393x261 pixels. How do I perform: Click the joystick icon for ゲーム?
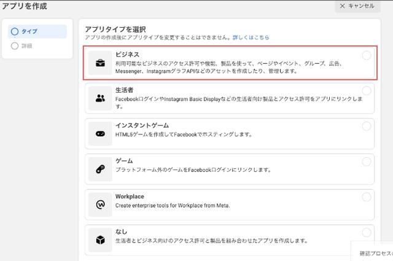pyautogui.click(x=100, y=169)
